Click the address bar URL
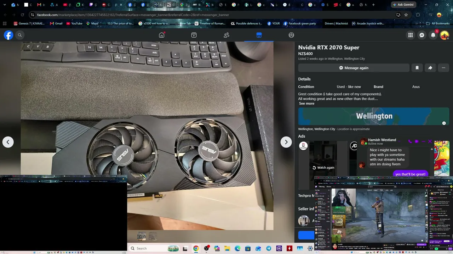The width and height of the screenshot is (453, 254). coord(133,15)
